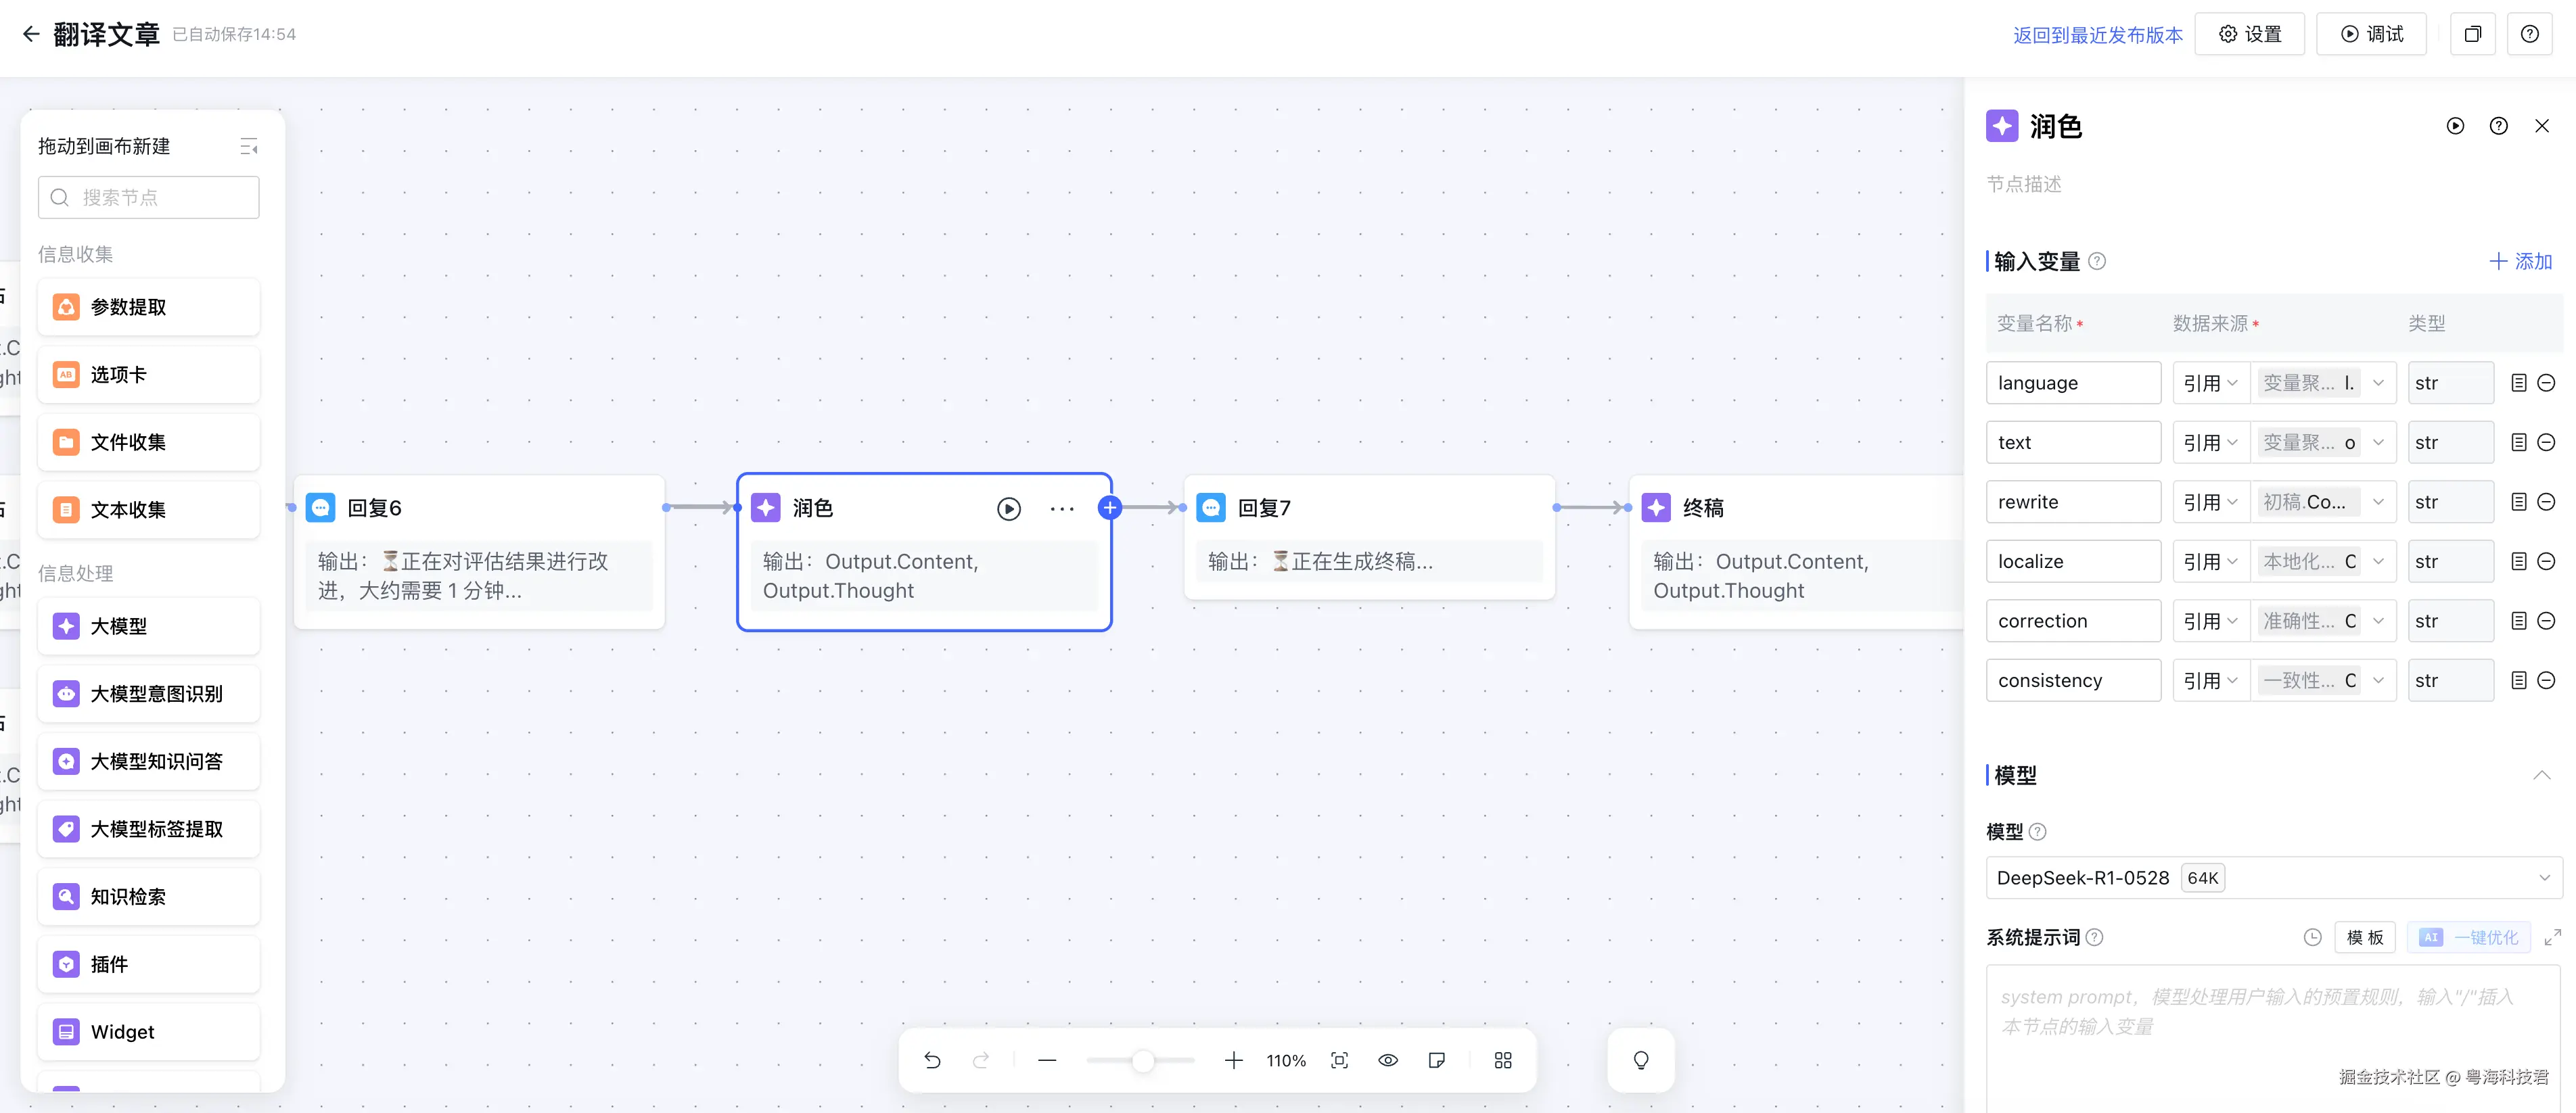Run the 润色 node with its play icon
The width and height of the screenshot is (2576, 1113).
(1008, 509)
